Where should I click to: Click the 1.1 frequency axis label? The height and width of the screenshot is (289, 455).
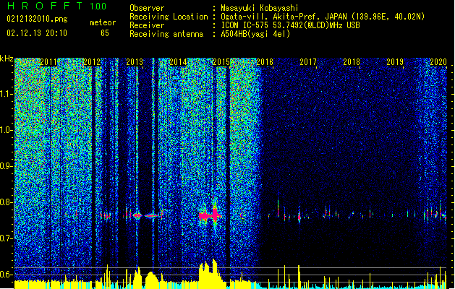pos(7,94)
